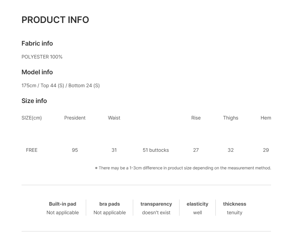The image size is (289, 239).
Task: Select the FREE size row label
Action: 32,150
